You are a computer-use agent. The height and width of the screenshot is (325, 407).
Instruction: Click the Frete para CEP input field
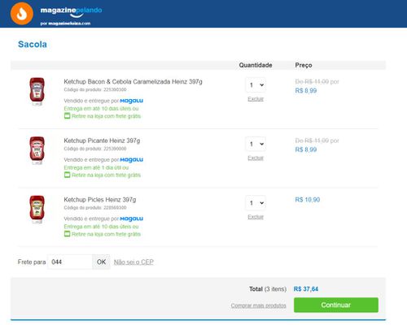click(70, 262)
